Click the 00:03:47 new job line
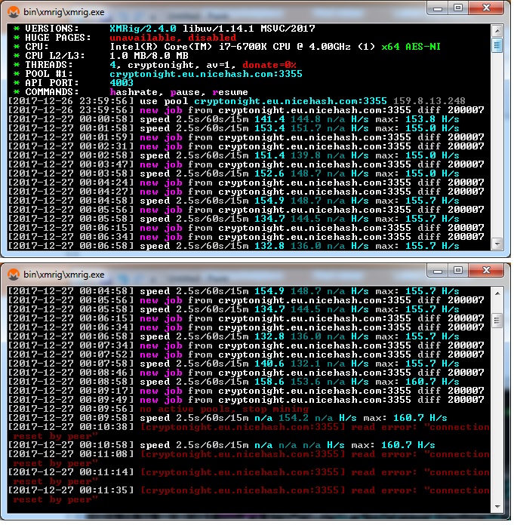514x525 pixels. click(246, 164)
